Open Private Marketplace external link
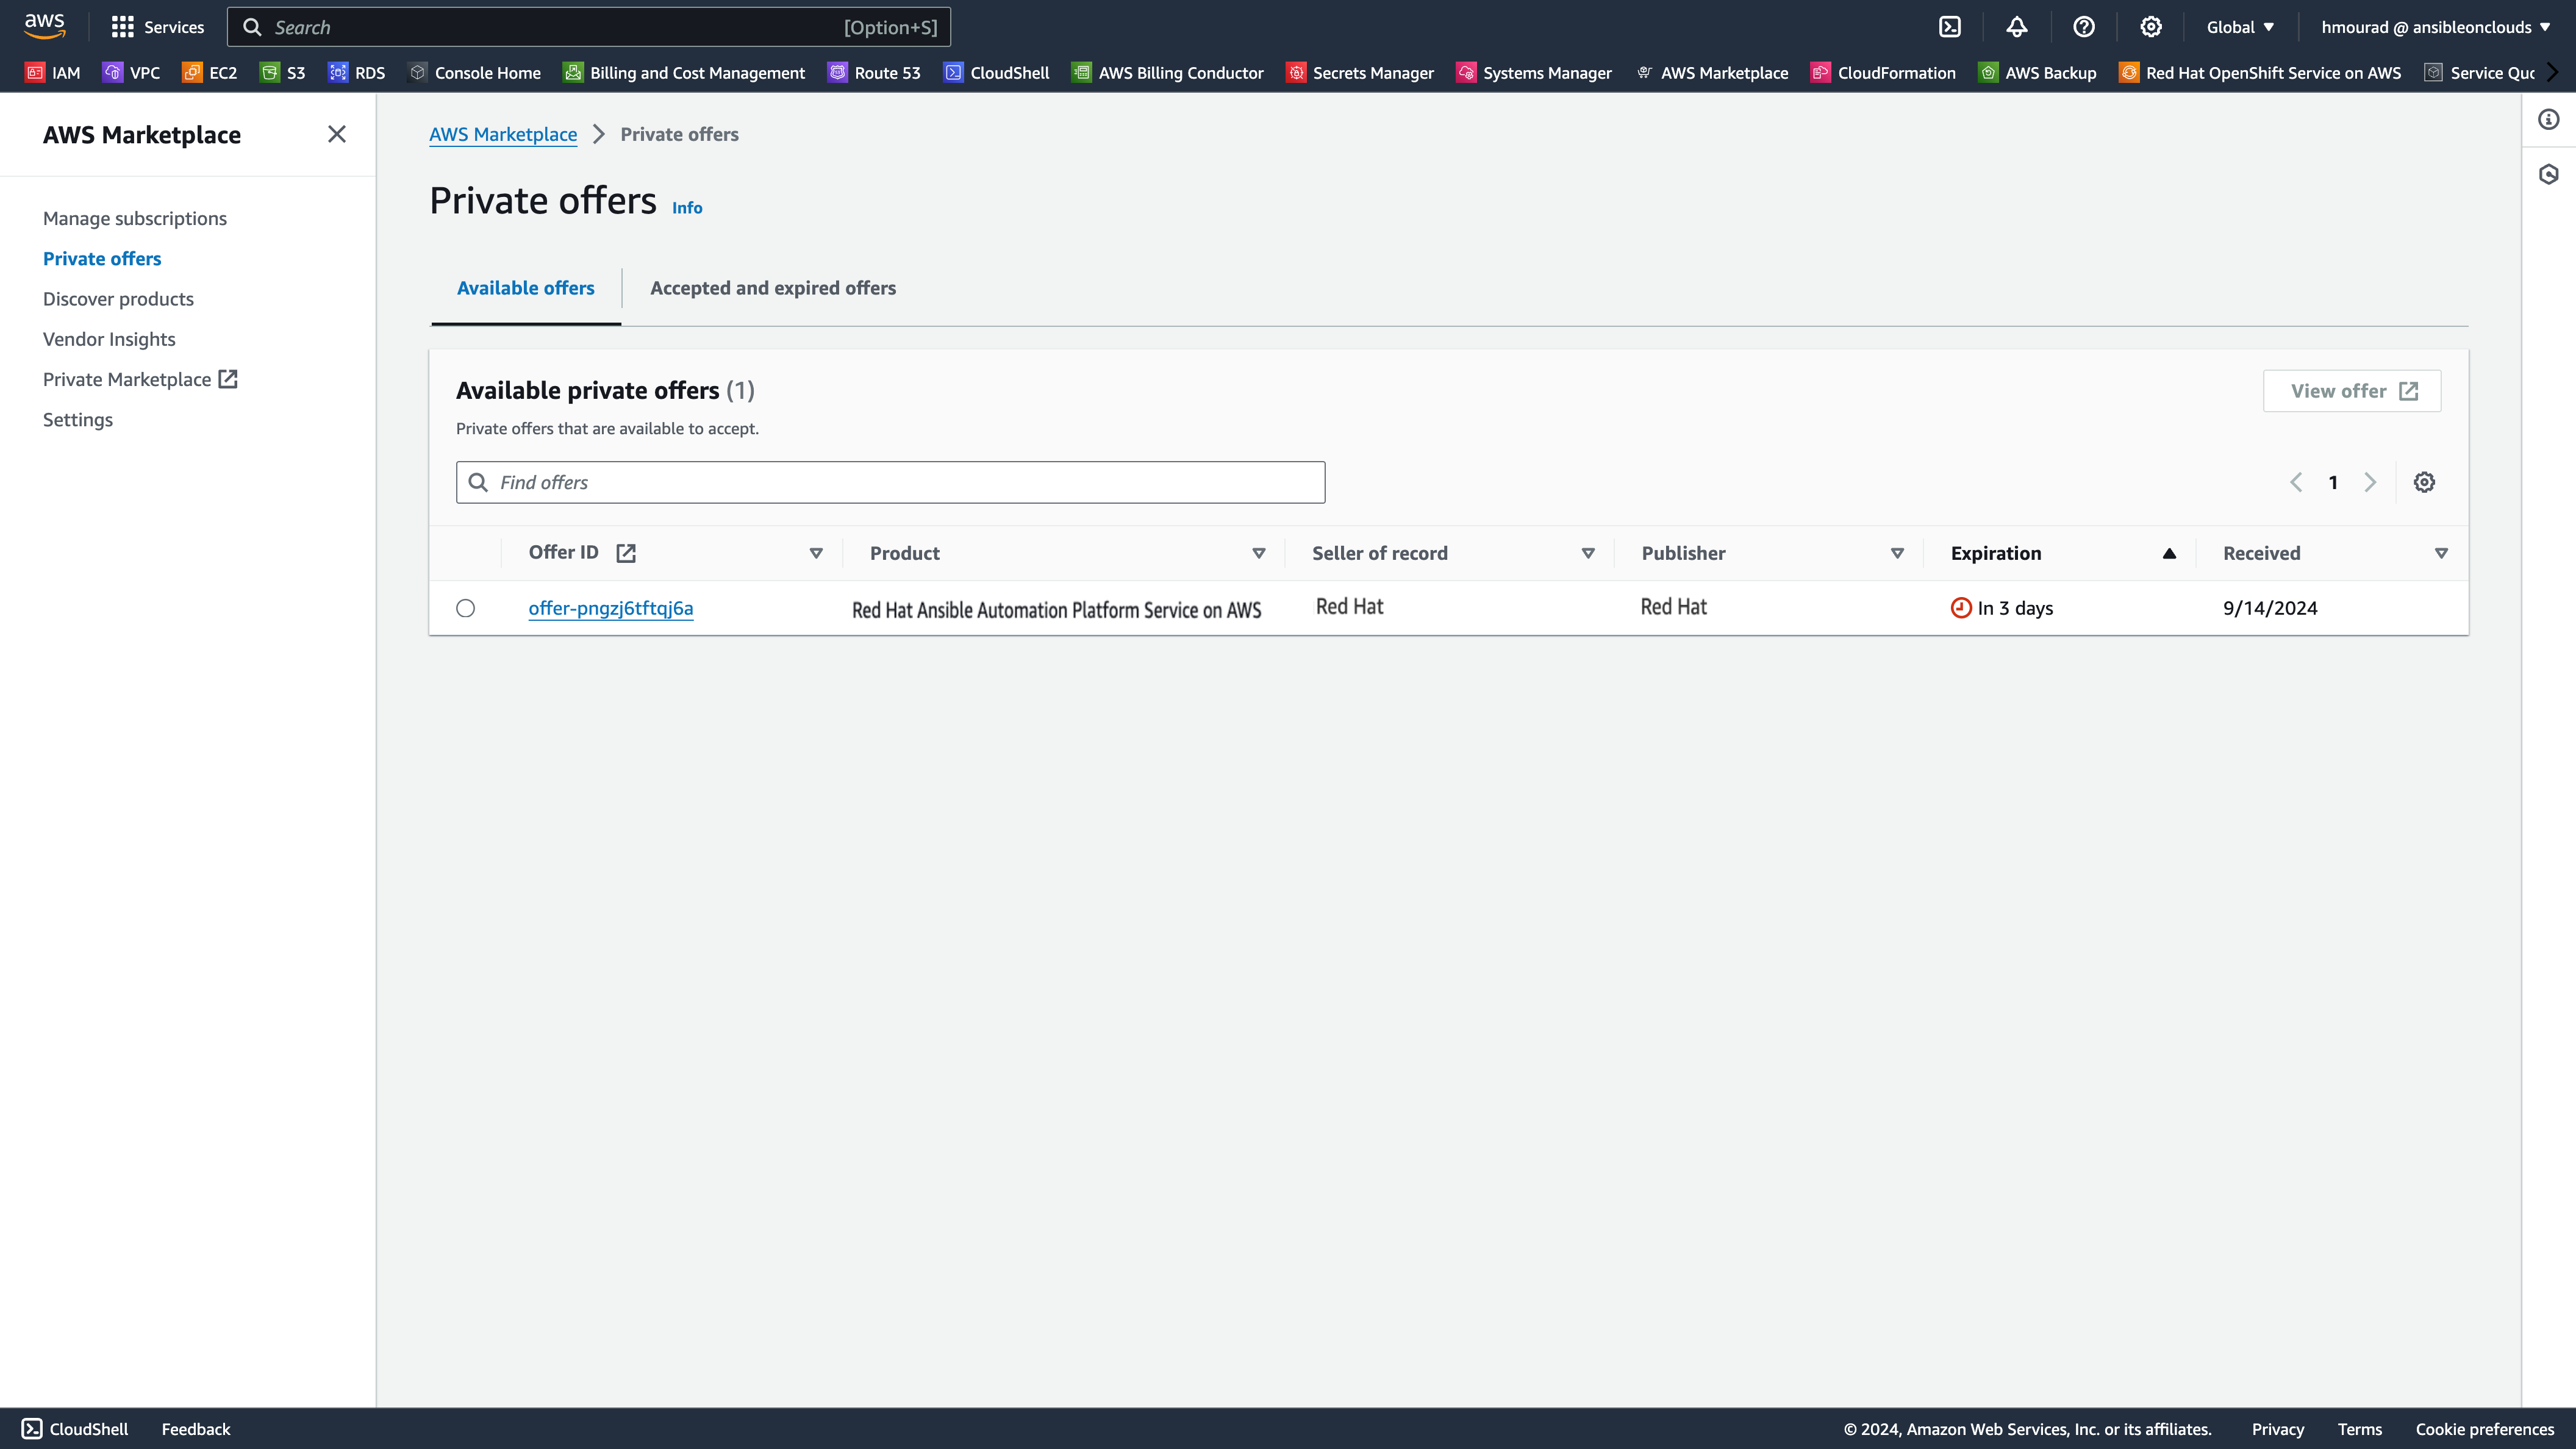Screen dimensions: 2576x1449 (140, 379)
